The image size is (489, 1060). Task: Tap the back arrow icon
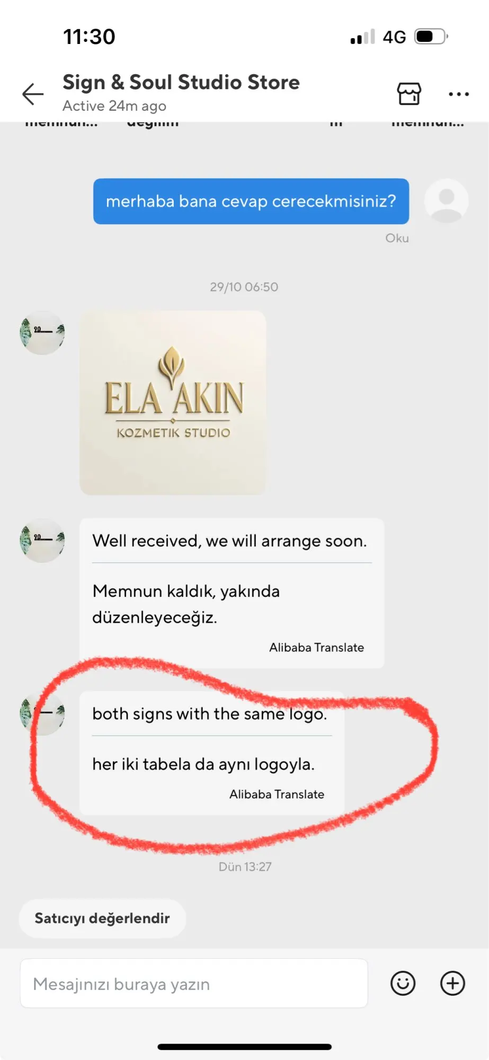coord(33,94)
